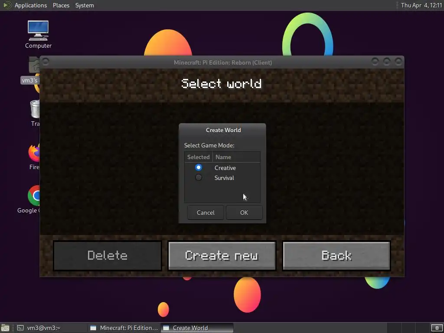Click the Name column header
Viewport: 444px width, 333px height.
tap(236, 157)
